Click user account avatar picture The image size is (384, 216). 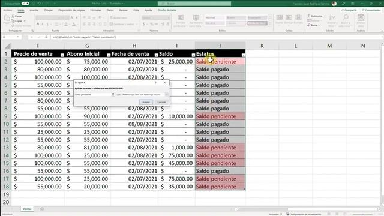[334, 4]
